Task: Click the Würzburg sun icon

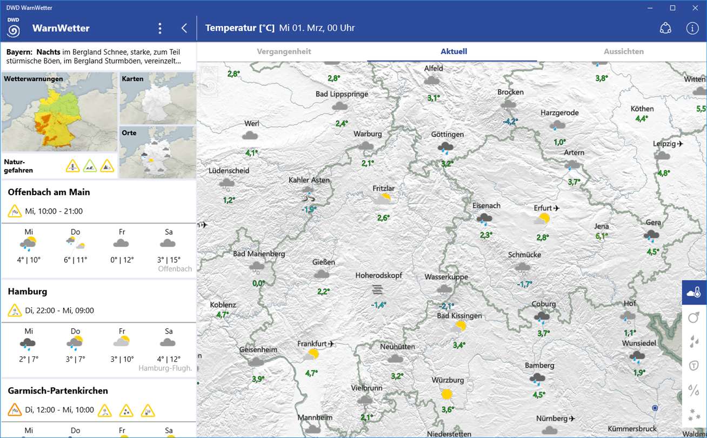Action: (446, 394)
